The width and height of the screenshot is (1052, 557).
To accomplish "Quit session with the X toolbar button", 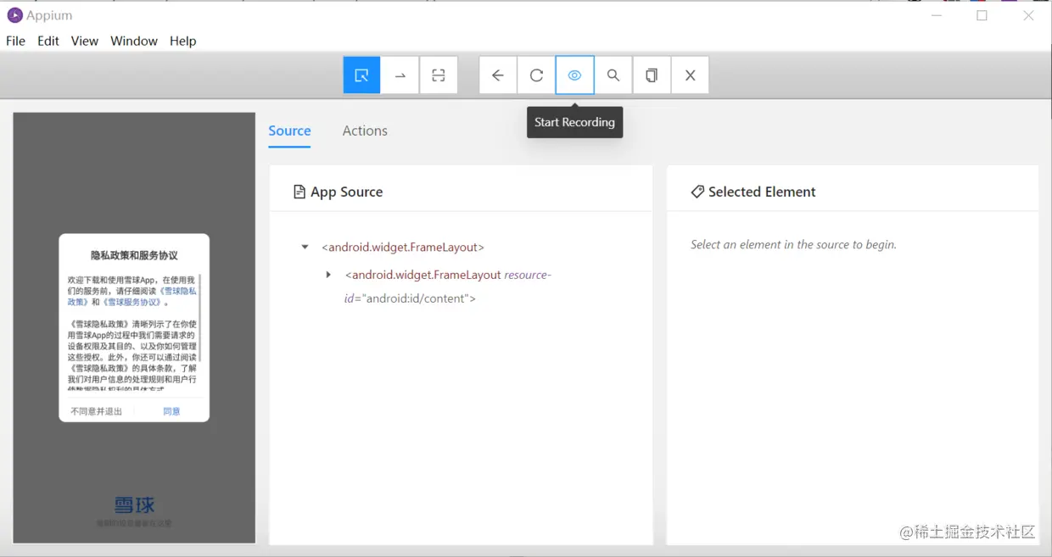I will [690, 75].
